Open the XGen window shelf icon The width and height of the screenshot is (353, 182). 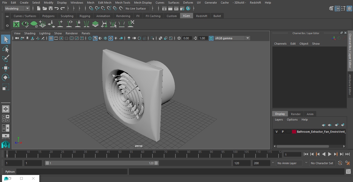[x=16, y=24]
